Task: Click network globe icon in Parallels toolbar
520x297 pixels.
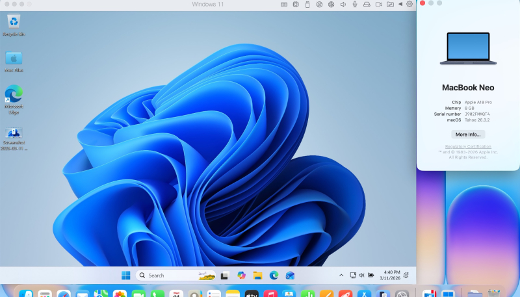Action: (x=331, y=5)
